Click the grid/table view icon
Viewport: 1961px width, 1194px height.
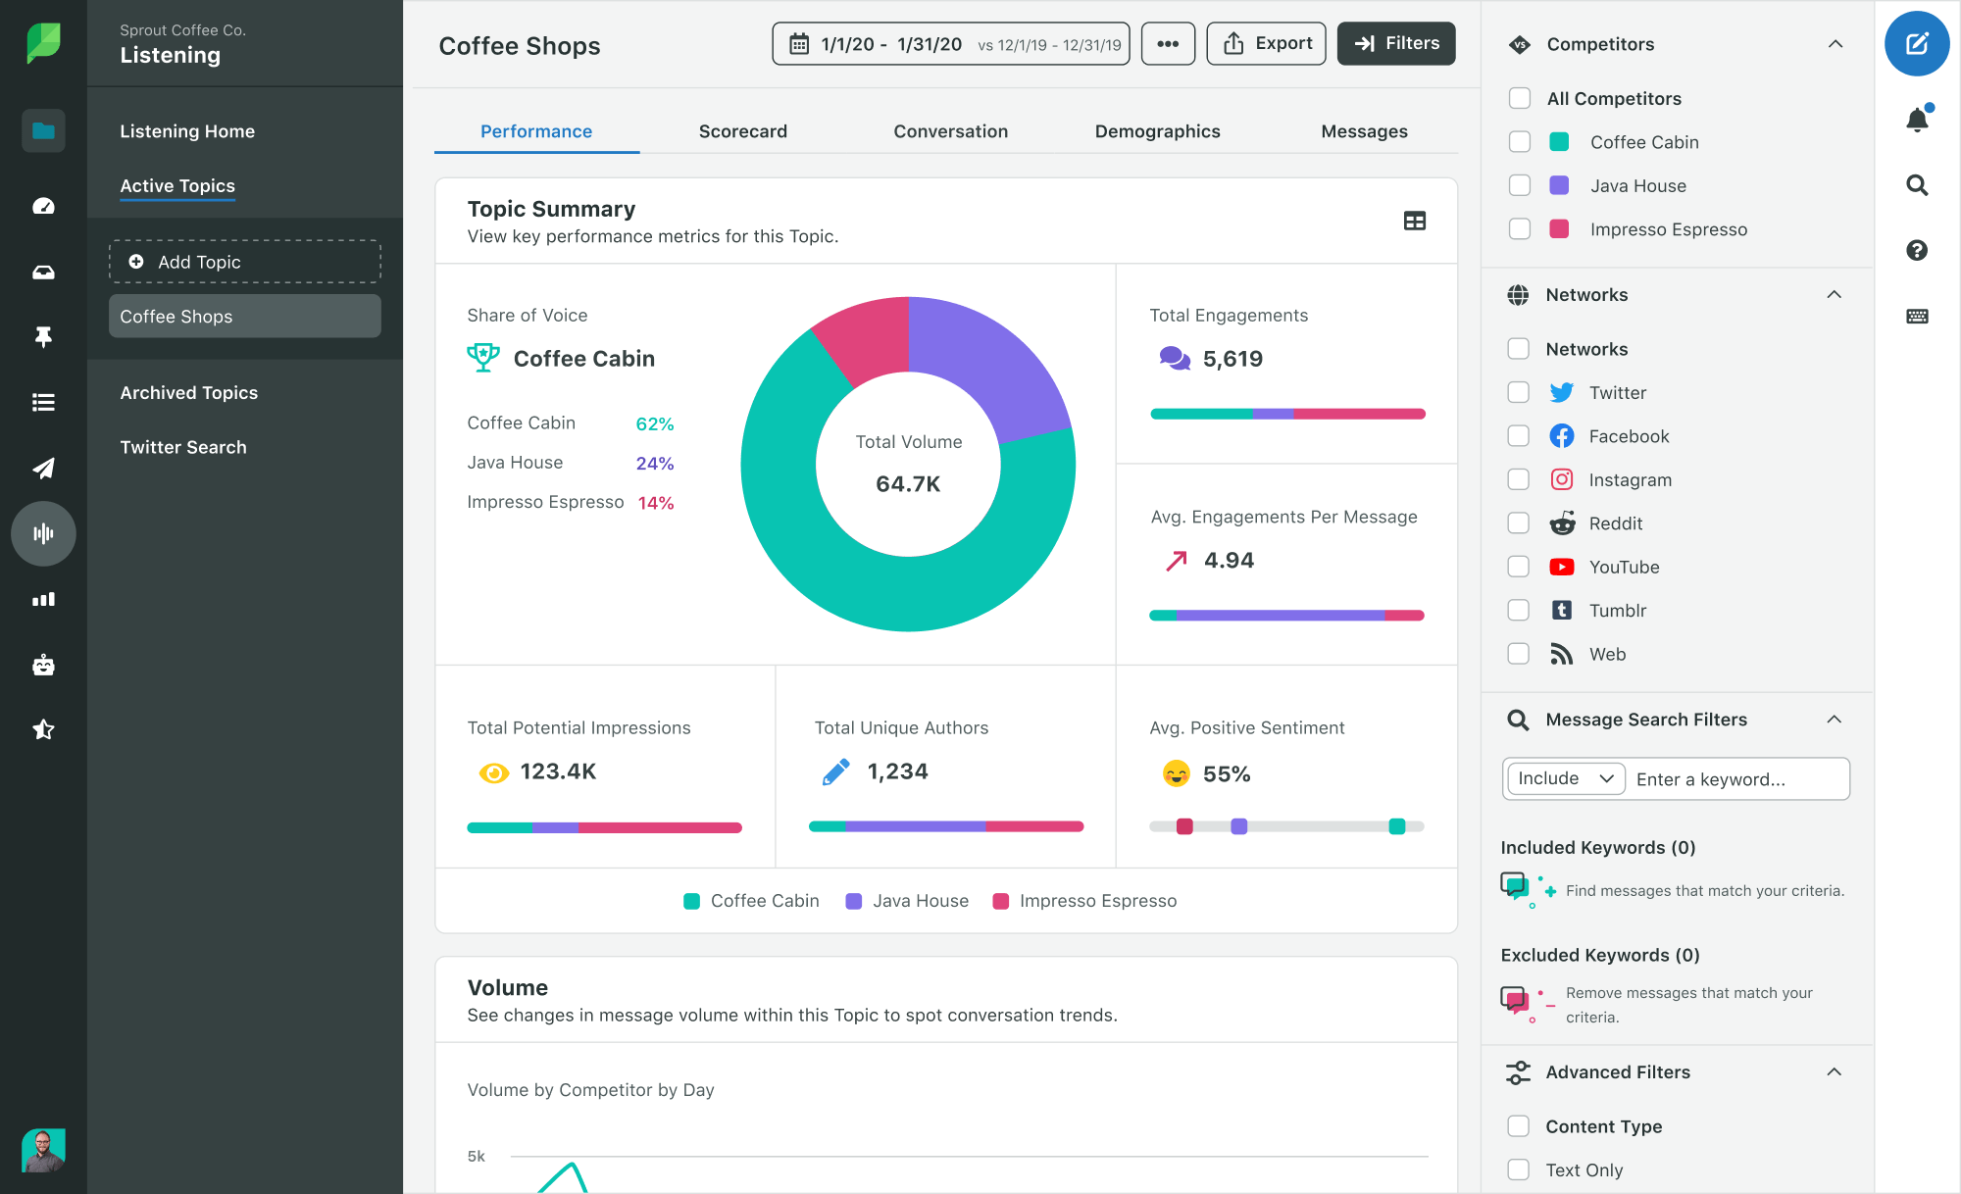1416,220
